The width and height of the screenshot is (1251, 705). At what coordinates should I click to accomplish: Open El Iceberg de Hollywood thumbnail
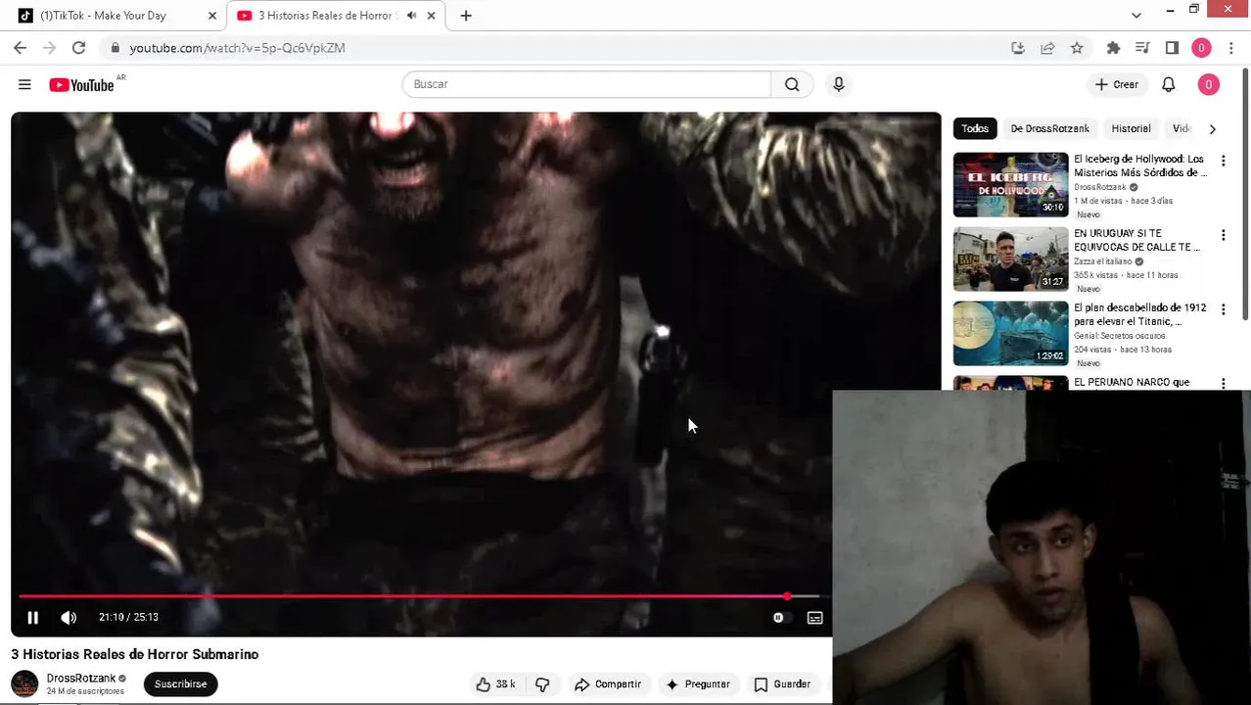tap(1011, 184)
